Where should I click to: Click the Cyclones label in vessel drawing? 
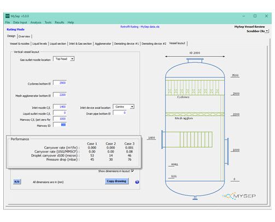[x=183, y=97]
